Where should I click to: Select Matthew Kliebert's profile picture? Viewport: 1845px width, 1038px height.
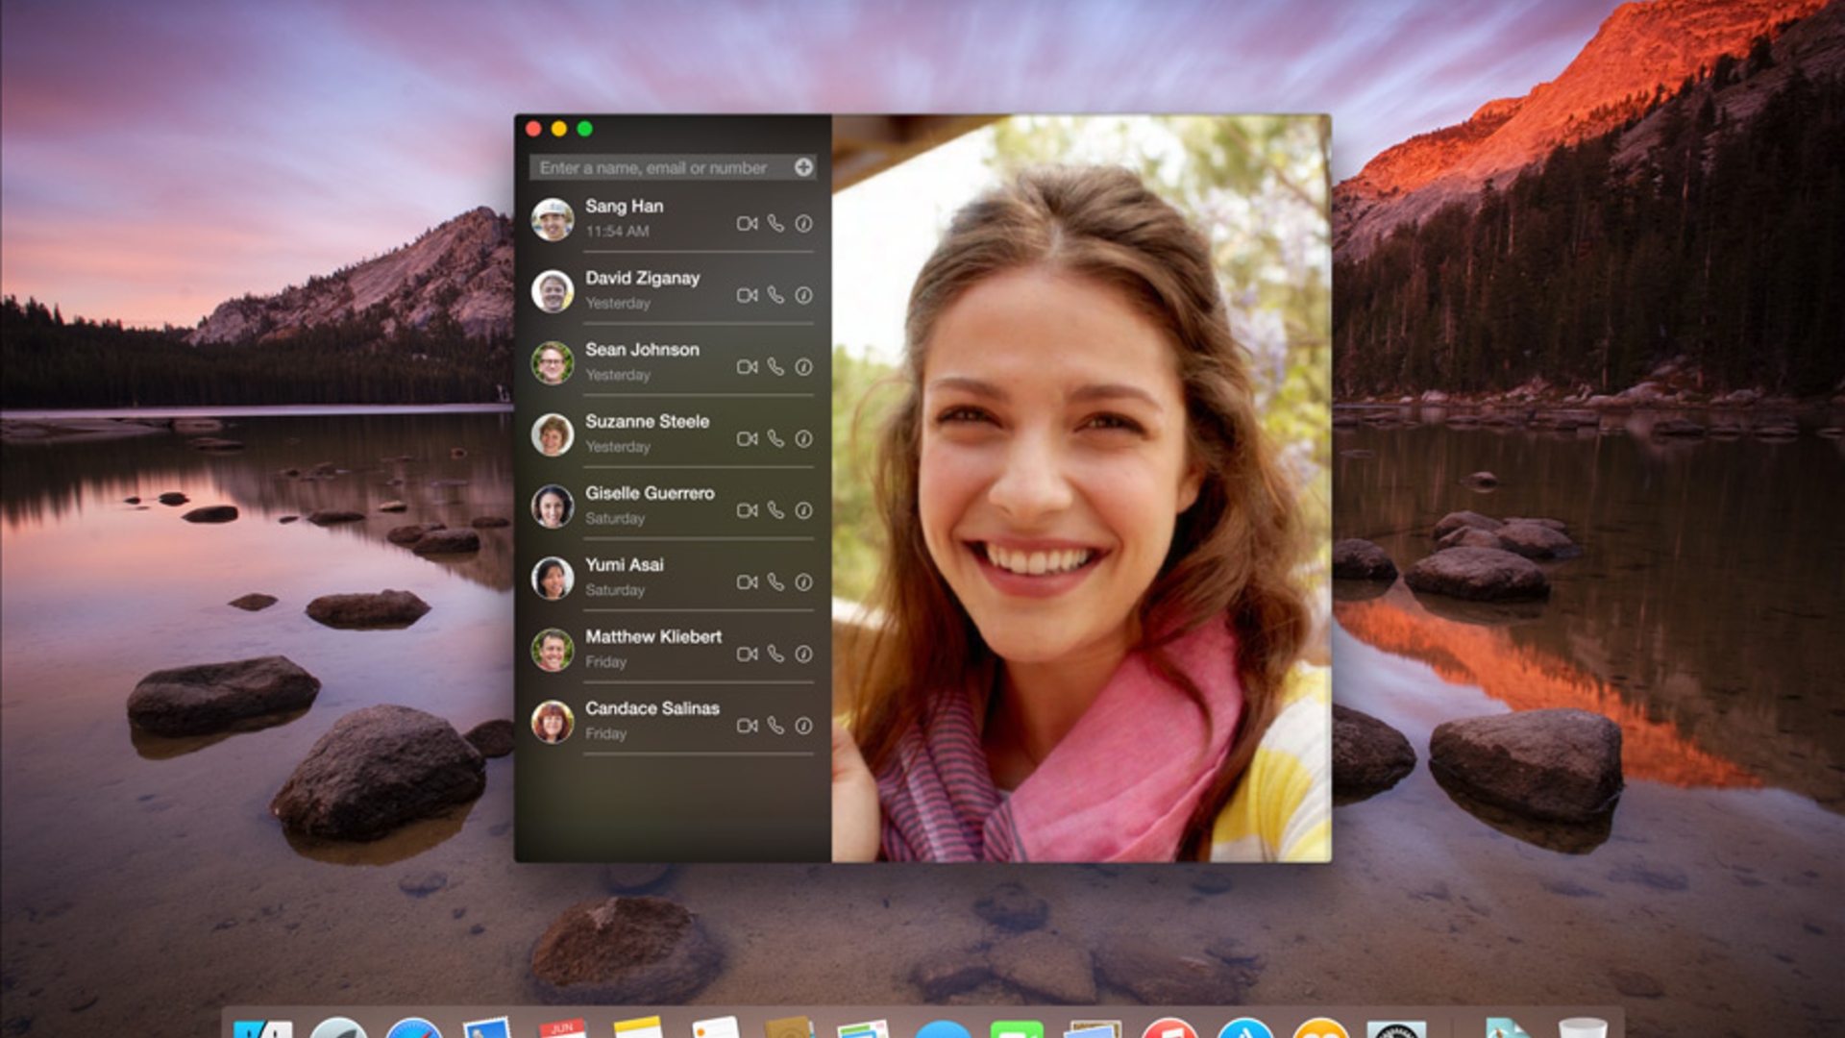553,650
